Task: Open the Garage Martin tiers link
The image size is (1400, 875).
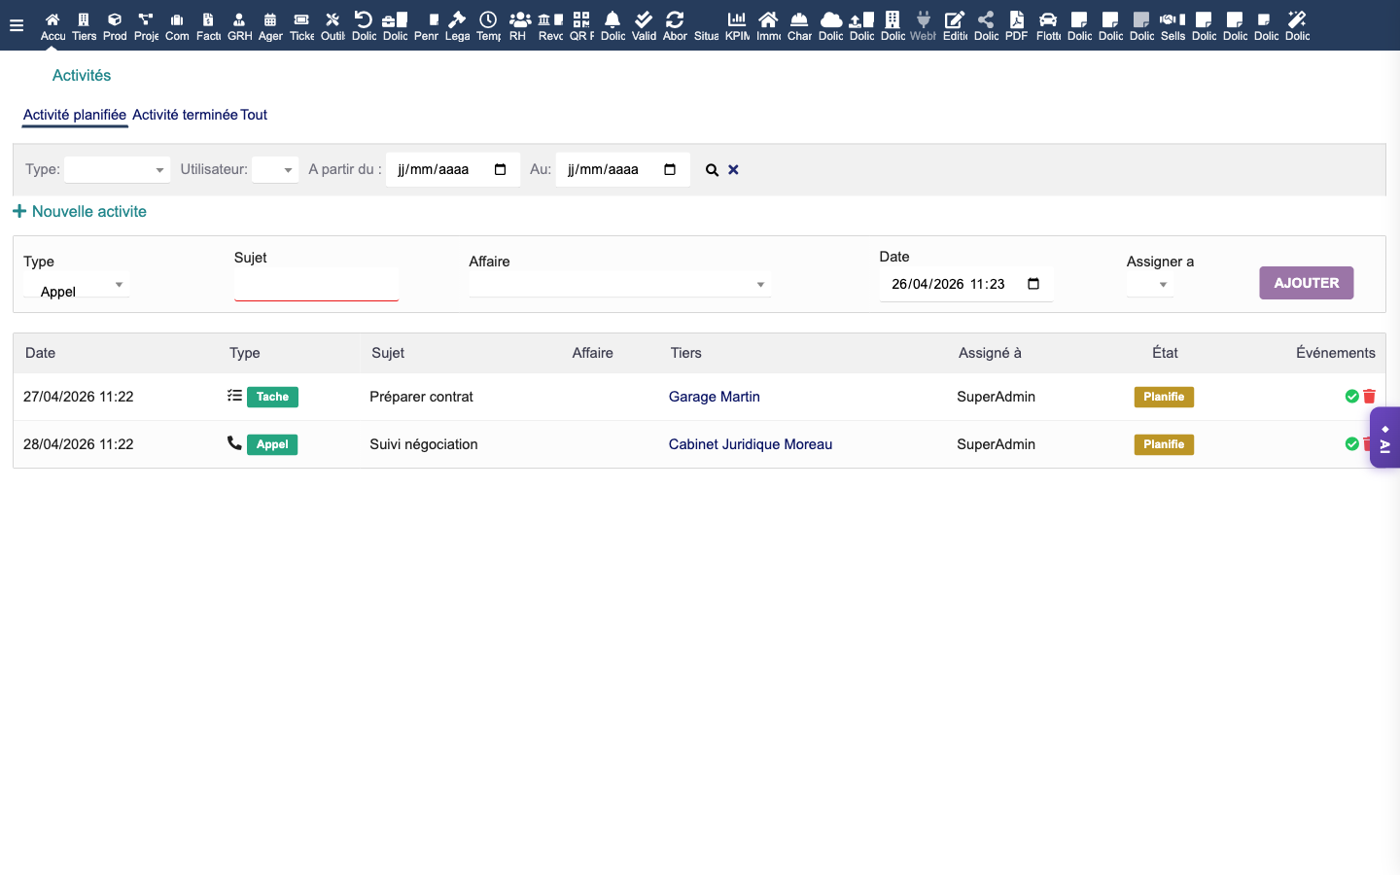Action: coord(714,397)
